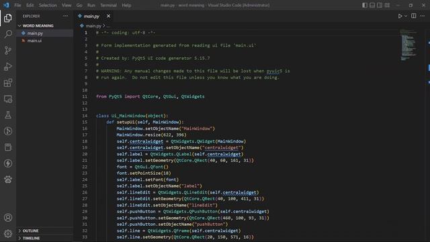430x242 pixels.
Task: Collapse the WORD MEANING folder section
Action: point(38,26)
